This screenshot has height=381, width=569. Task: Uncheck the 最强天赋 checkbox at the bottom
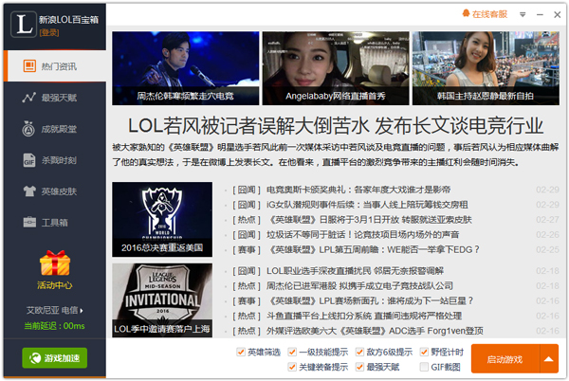point(359,367)
